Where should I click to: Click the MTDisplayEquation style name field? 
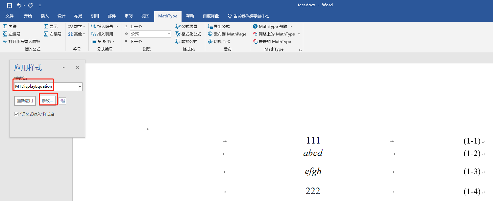click(45, 86)
